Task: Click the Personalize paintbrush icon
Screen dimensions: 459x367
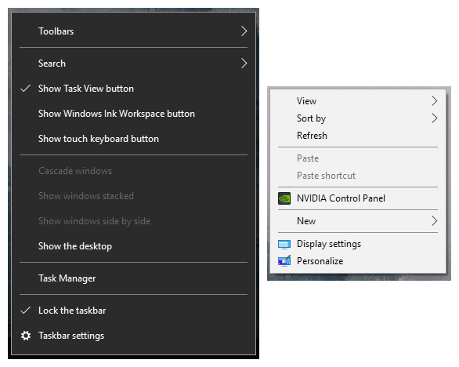Action: click(284, 261)
